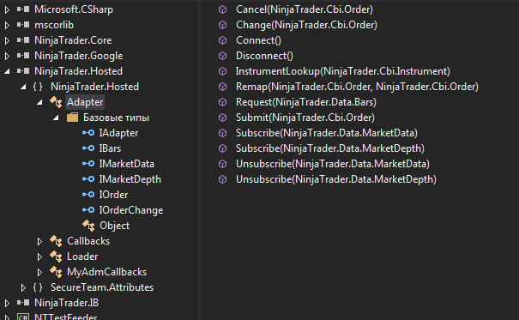This screenshot has width=519, height=320.
Task: Select Subscribe(NinjaTrader.Data.MarketDepth) method
Action: [x=330, y=148]
